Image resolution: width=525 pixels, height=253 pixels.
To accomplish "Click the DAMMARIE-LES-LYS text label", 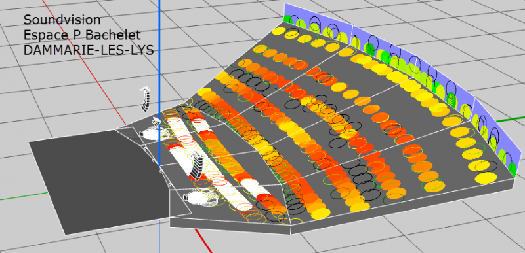I will pos(89,50).
